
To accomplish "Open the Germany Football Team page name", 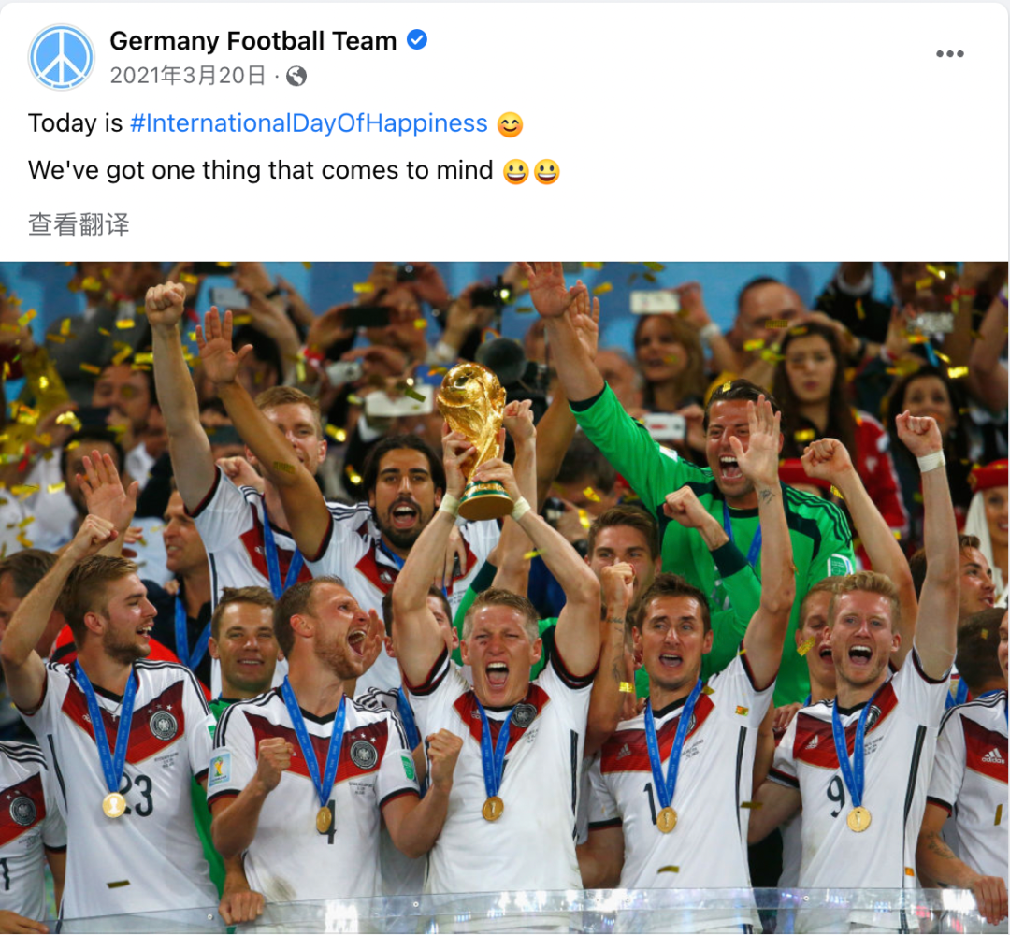I will (x=253, y=40).
